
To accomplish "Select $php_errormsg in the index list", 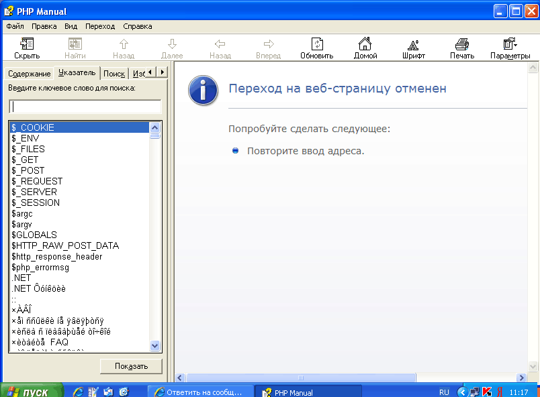I will click(x=79, y=267).
